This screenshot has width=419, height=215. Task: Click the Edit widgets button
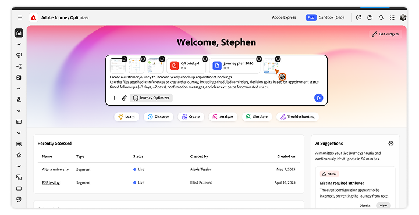pos(385,34)
